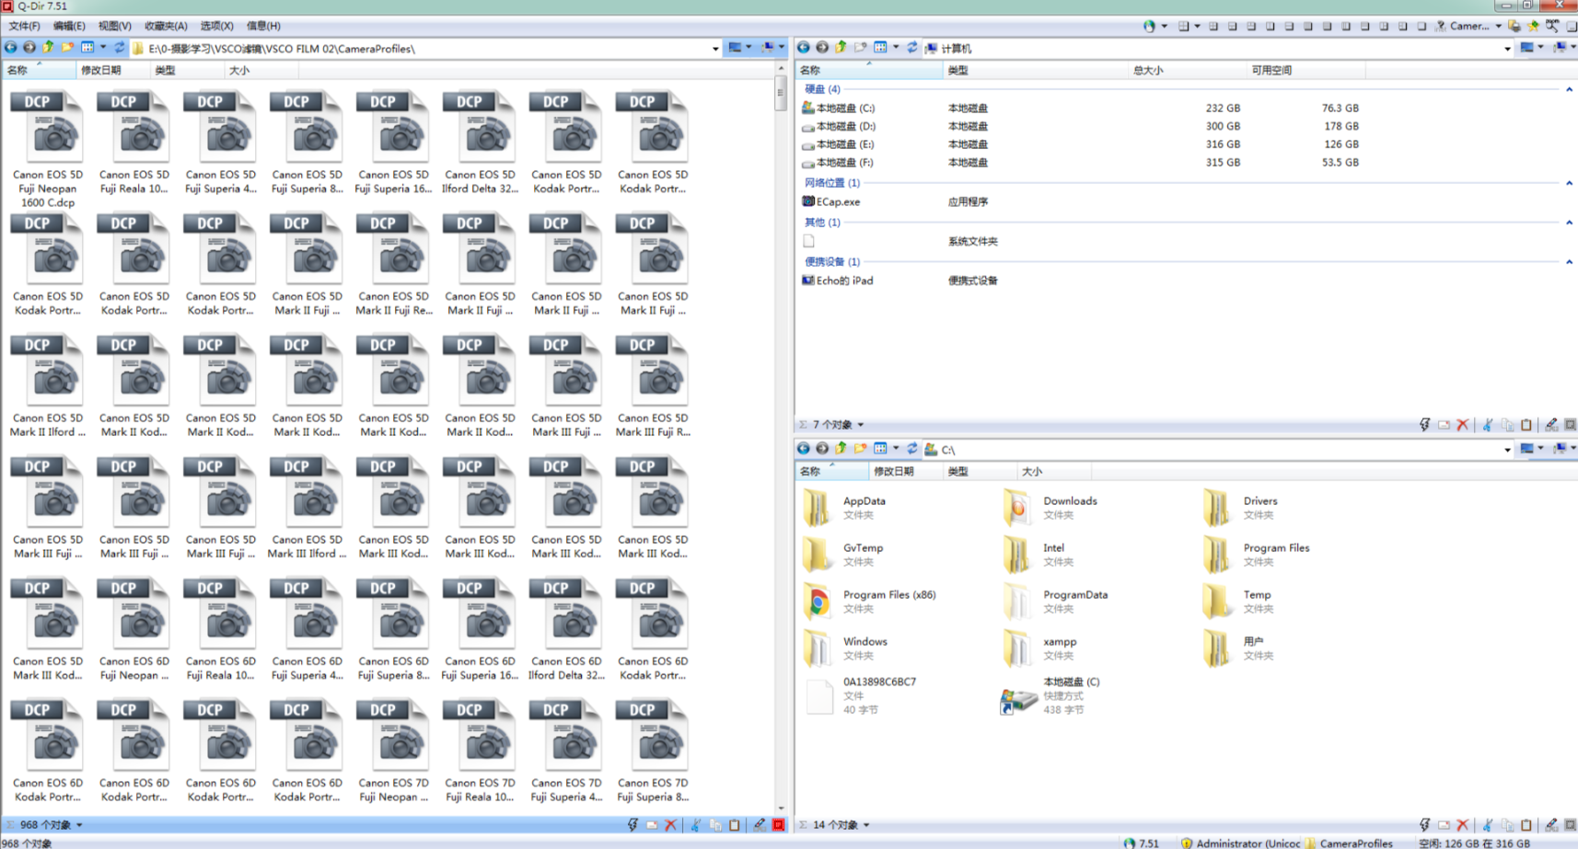The image size is (1578, 849).
Task: Open the 选项(X) menu
Action: (216, 26)
